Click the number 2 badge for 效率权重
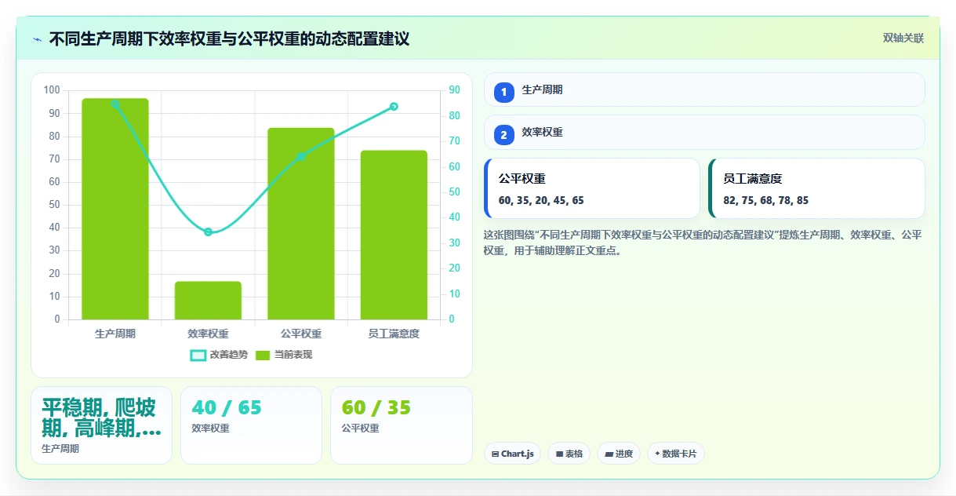 [504, 135]
